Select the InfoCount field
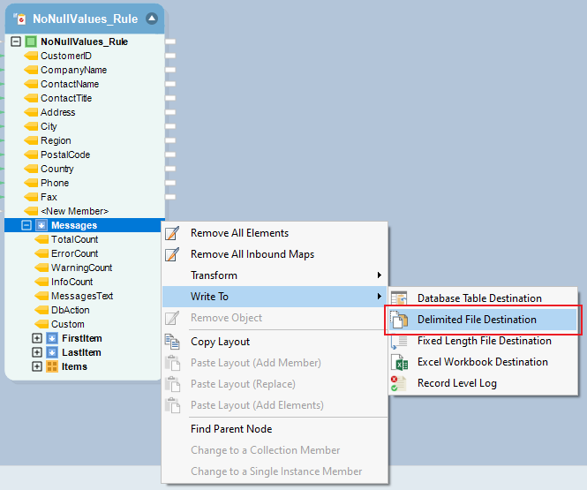Screen dimensions: 587x490 point(71,282)
